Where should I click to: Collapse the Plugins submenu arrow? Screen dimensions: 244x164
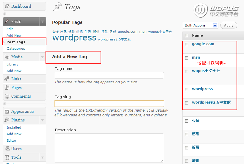tap(43, 120)
